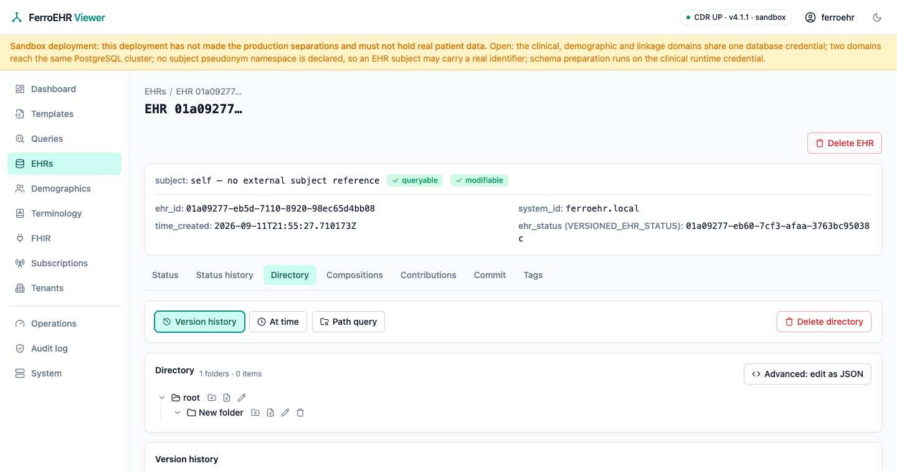Go to Templates in the sidebar
Viewport: 897px width, 471px height.
[64, 114]
